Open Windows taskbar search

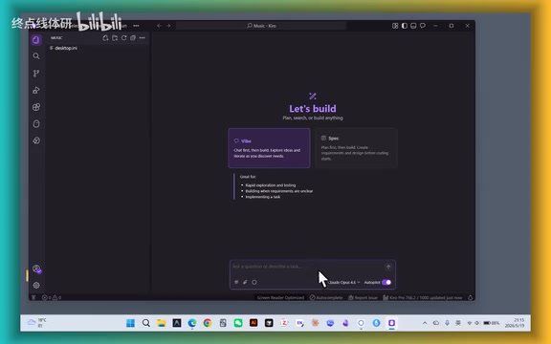(x=146, y=323)
